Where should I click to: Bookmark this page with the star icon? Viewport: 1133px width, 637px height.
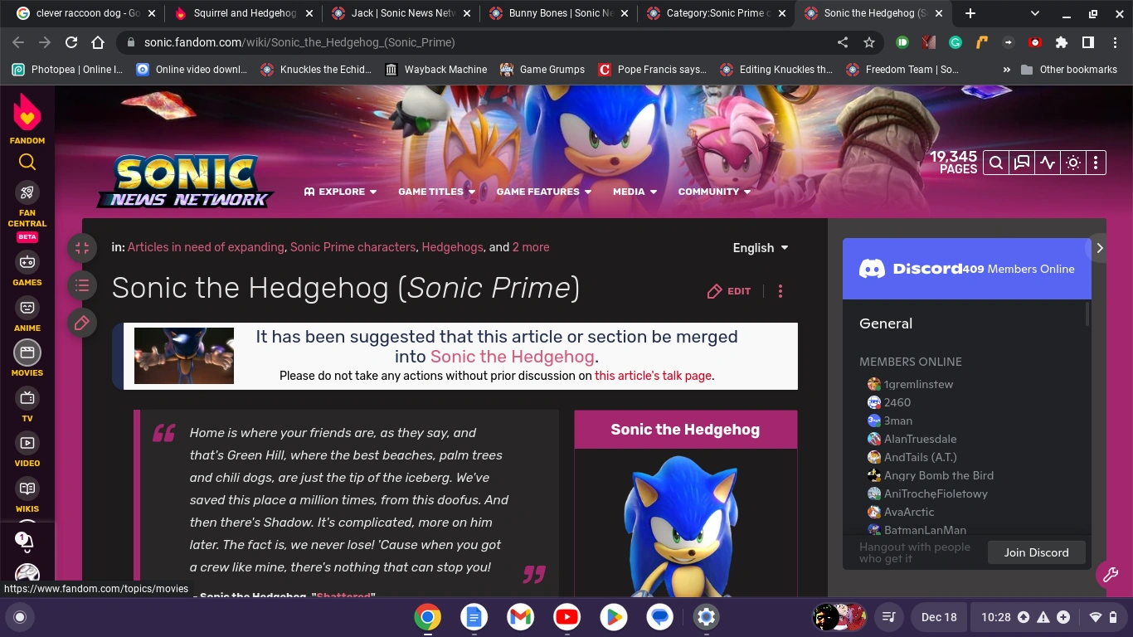[x=868, y=42]
